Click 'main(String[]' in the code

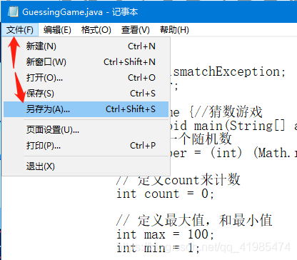(x=239, y=126)
